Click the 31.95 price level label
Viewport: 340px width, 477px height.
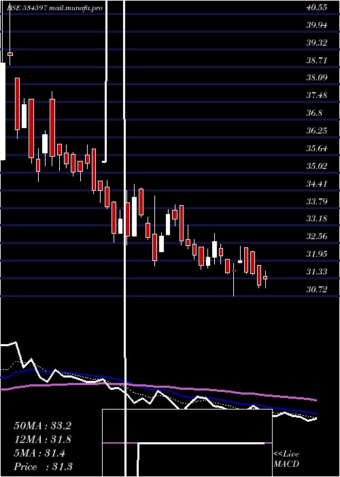click(x=317, y=253)
